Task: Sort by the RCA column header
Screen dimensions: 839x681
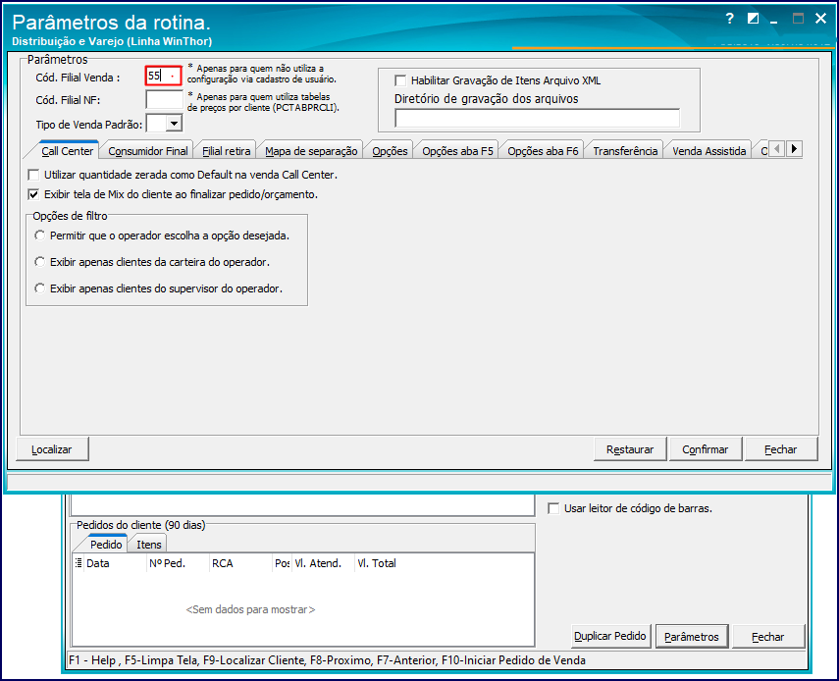Action: [x=240, y=563]
